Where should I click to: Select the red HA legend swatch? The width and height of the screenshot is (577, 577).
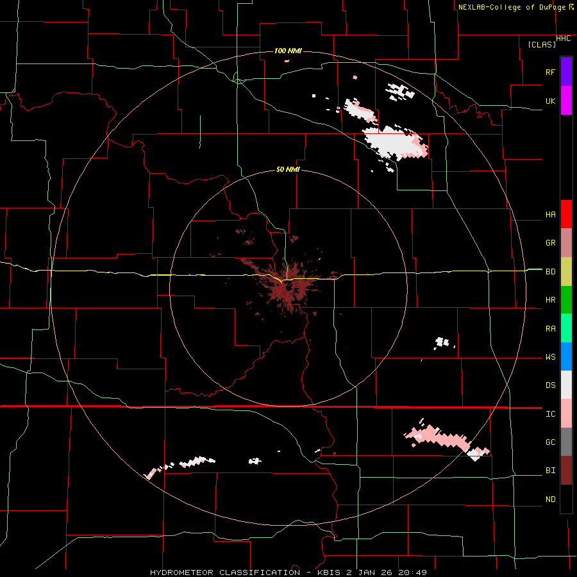(566, 214)
